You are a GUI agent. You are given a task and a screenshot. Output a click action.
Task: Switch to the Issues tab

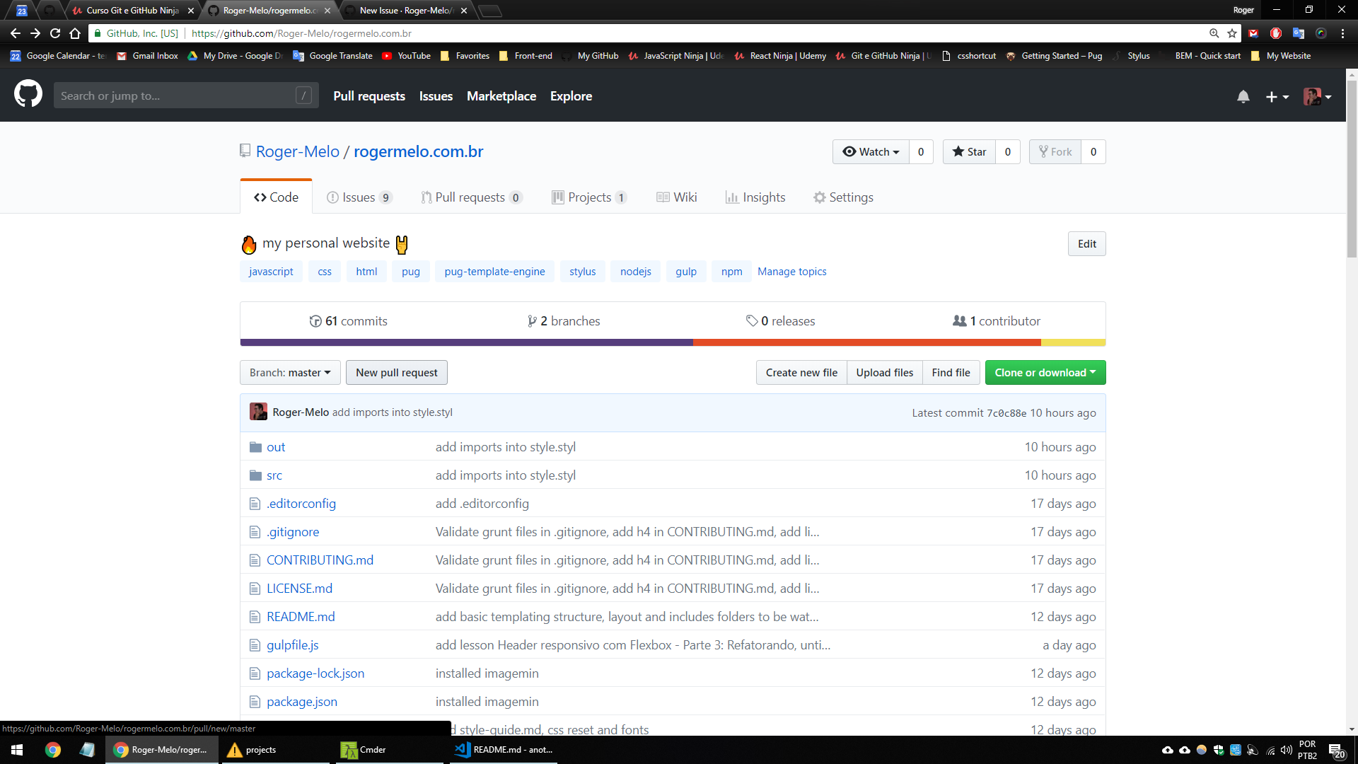coord(359,197)
